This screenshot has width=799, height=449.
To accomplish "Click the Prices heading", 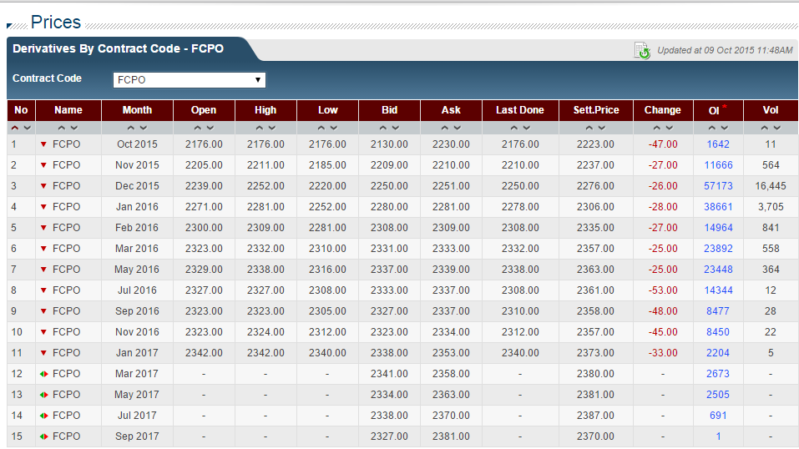I will click(56, 22).
